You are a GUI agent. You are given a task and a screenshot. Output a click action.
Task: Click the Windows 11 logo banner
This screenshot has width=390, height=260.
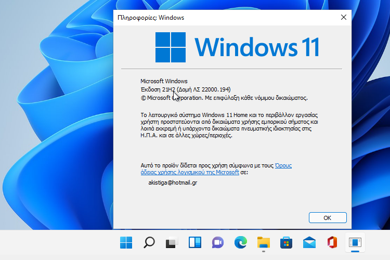[237, 47]
